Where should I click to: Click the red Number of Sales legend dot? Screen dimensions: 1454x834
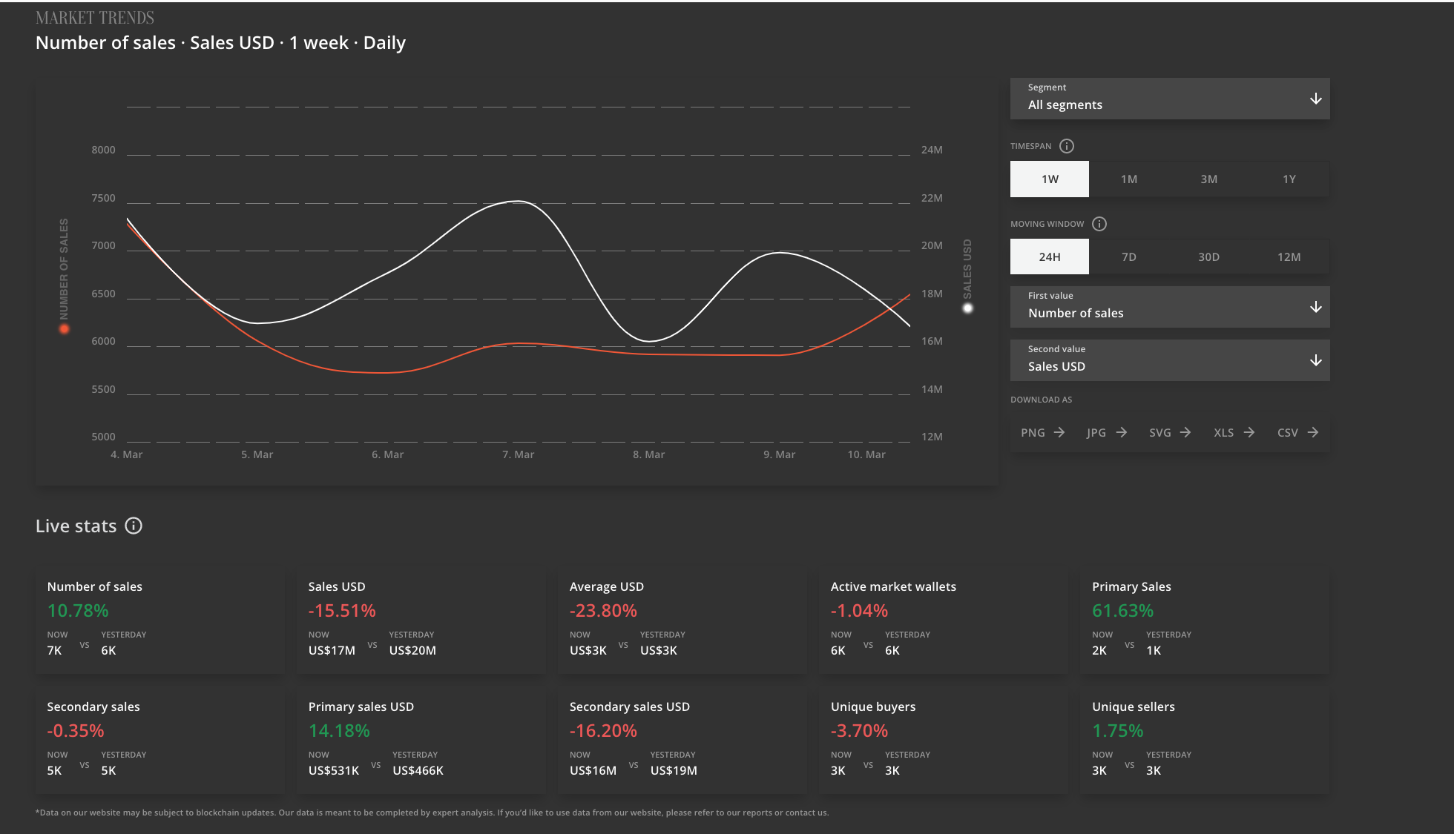(65, 328)
